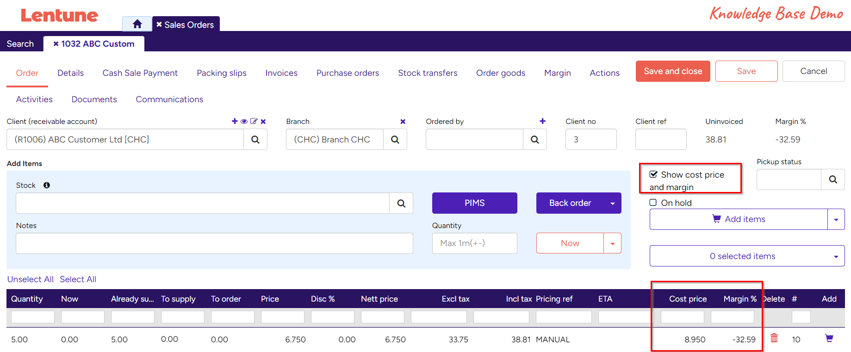Click Save and close button

pyautogui.click(x=673, y=71)
